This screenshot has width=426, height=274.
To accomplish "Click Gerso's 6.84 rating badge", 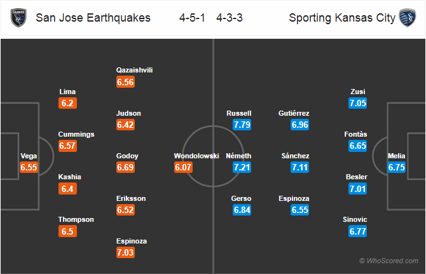I will pyautogui.click(x=242, y=210).
